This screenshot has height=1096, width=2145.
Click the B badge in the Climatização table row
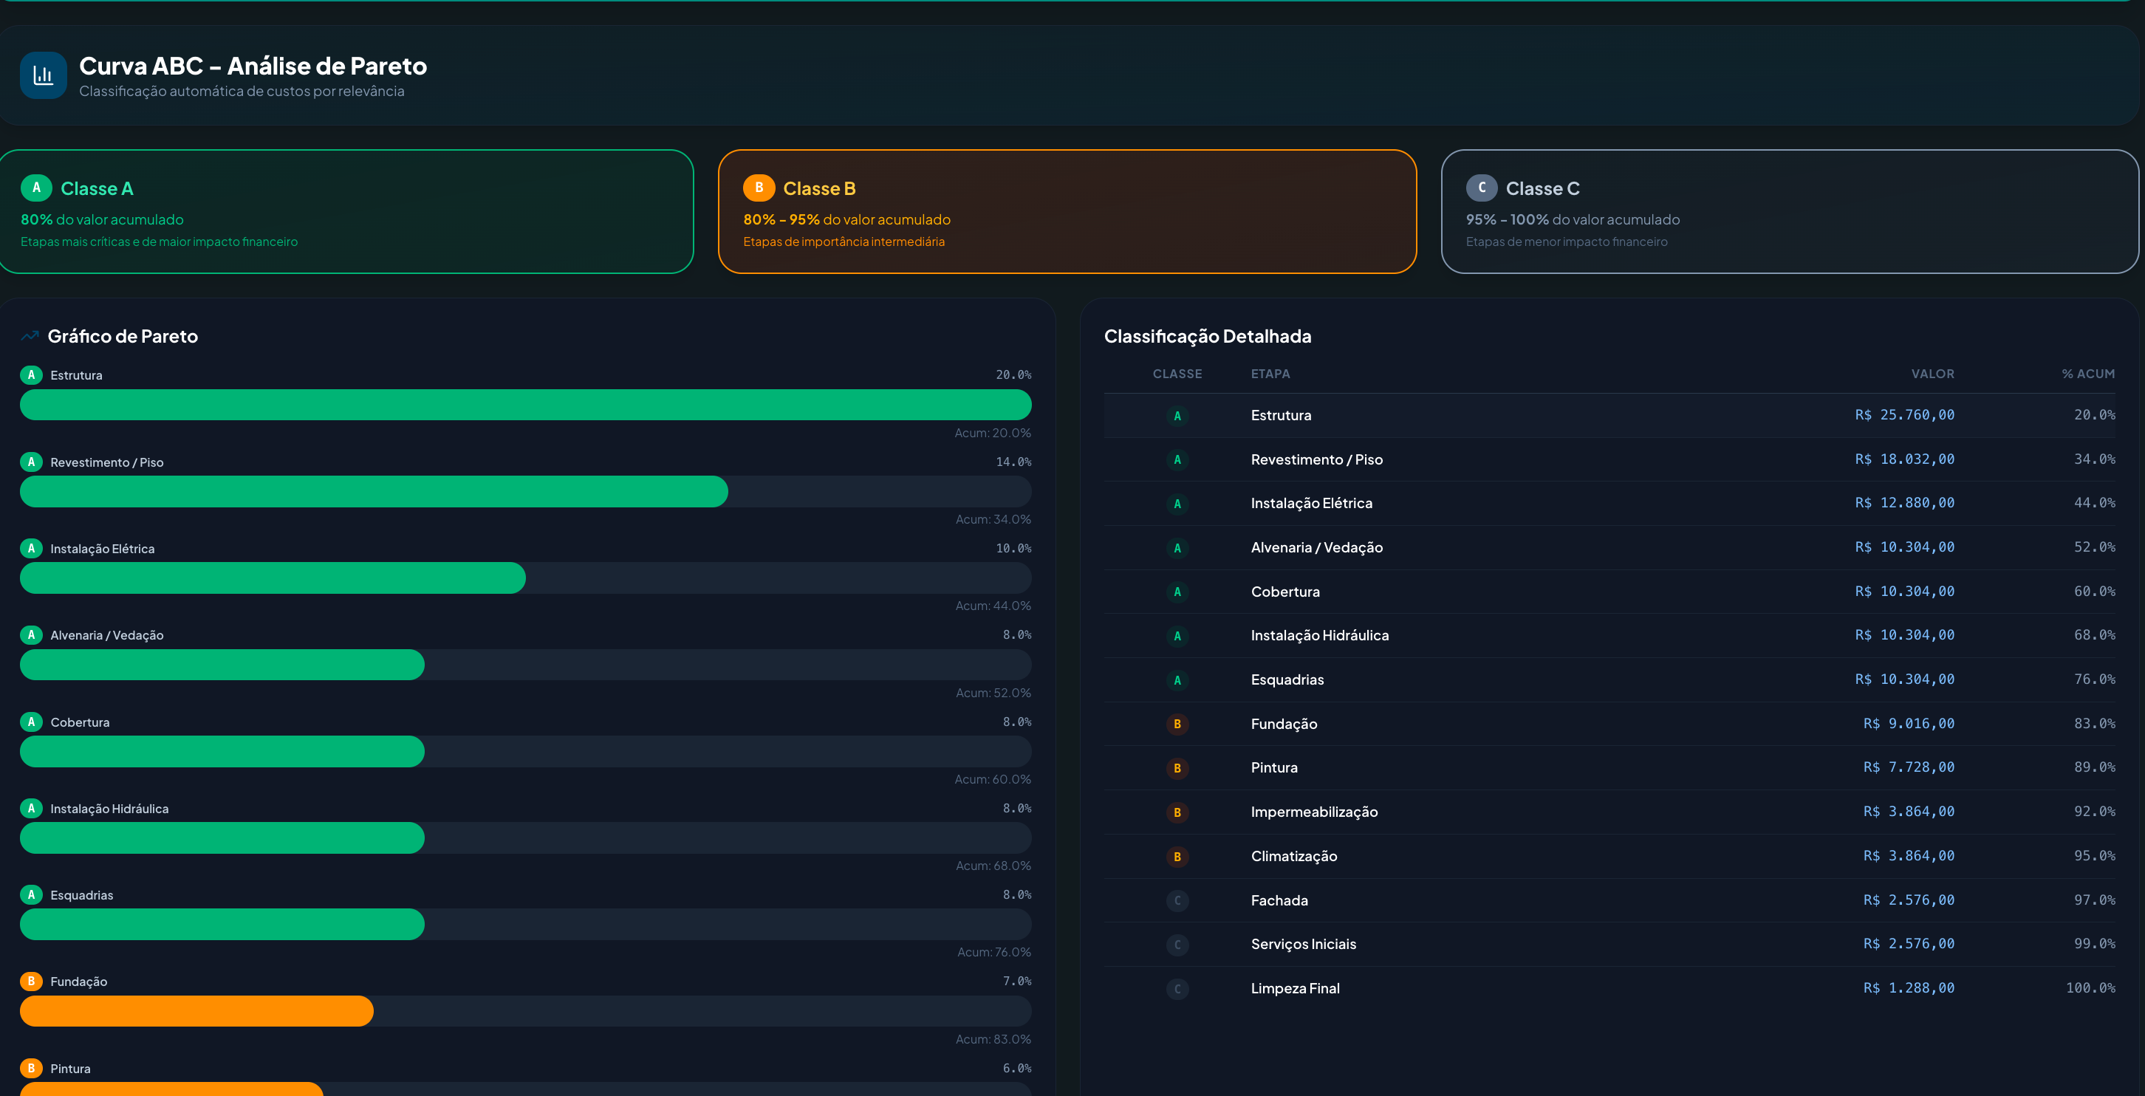point(1177,857)
